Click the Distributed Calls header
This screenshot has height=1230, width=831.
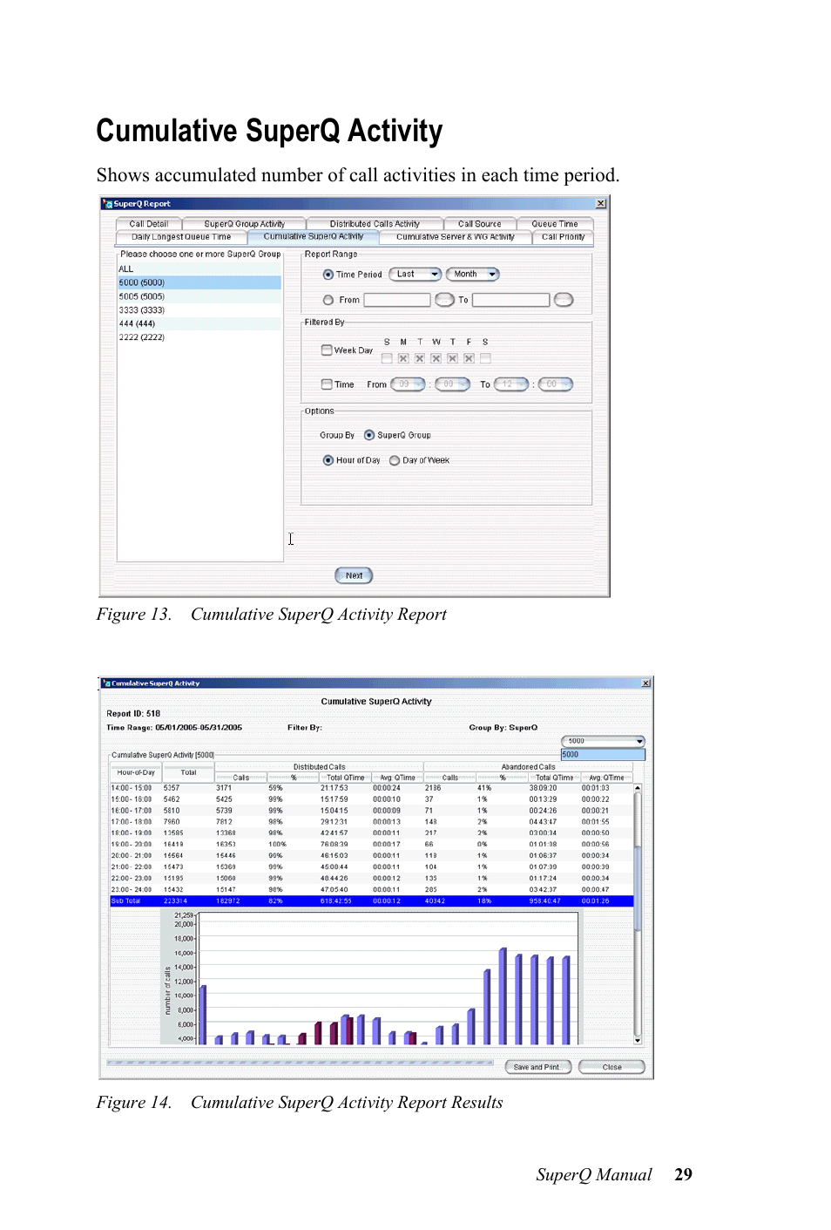click(x=319, y=767)
